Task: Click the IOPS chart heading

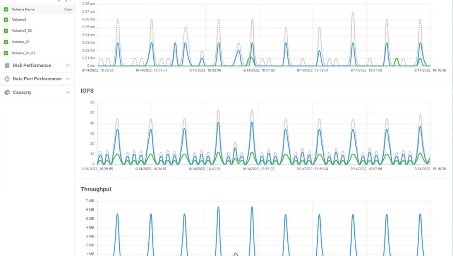Action: (x=87, y=91)
